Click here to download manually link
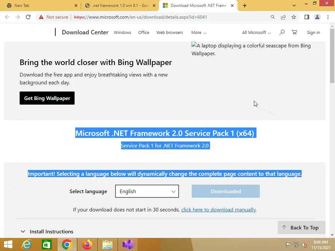Image resolution: width=335 pixels, height=251 pixels. point(218,209)
